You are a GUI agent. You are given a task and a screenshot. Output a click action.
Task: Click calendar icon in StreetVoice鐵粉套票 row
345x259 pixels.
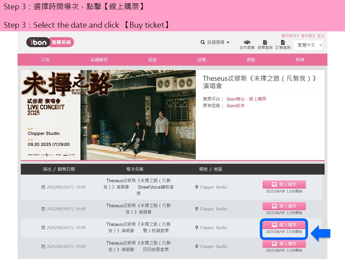[43, 187]
